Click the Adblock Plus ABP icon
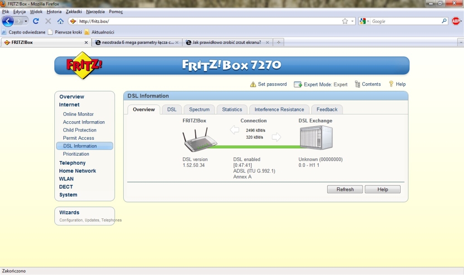Screen dimensions: 464x275 [456, 21]
